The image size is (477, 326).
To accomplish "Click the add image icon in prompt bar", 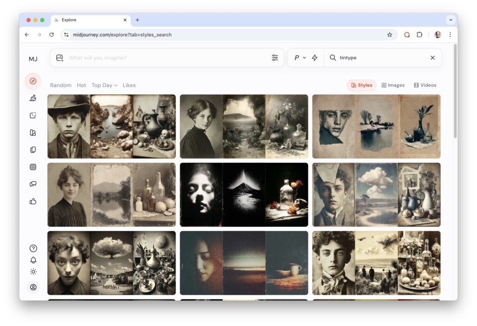I will tap(60, 58).
